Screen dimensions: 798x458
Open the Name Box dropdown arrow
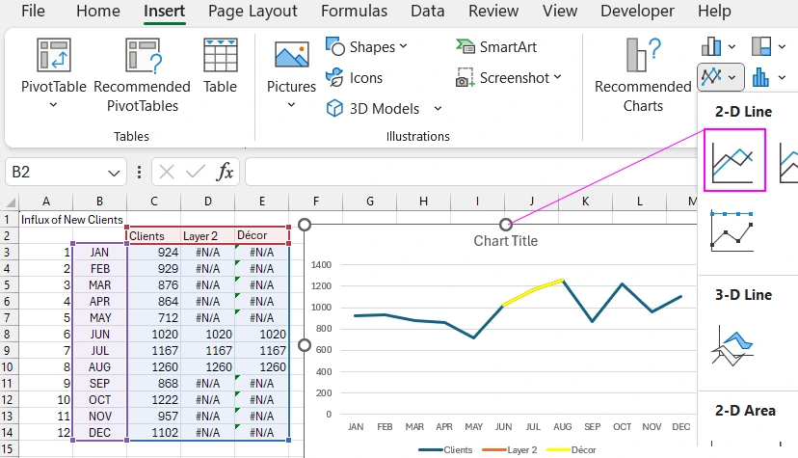point(115,173)
